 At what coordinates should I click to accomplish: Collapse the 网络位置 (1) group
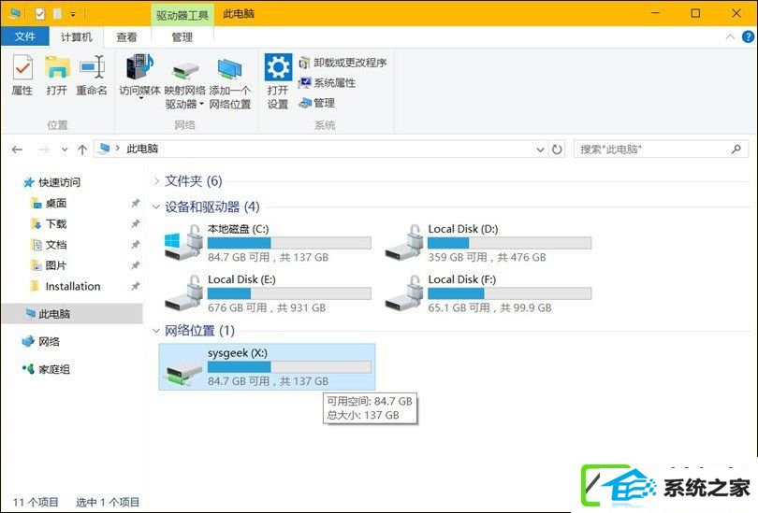155,331
